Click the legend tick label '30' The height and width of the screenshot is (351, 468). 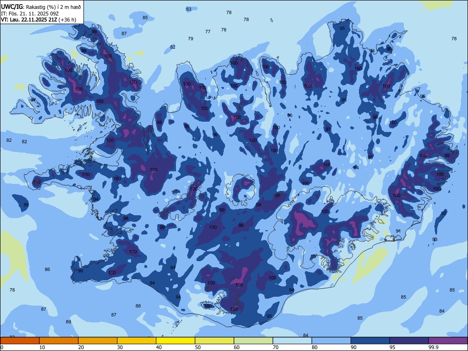(120, 347)
